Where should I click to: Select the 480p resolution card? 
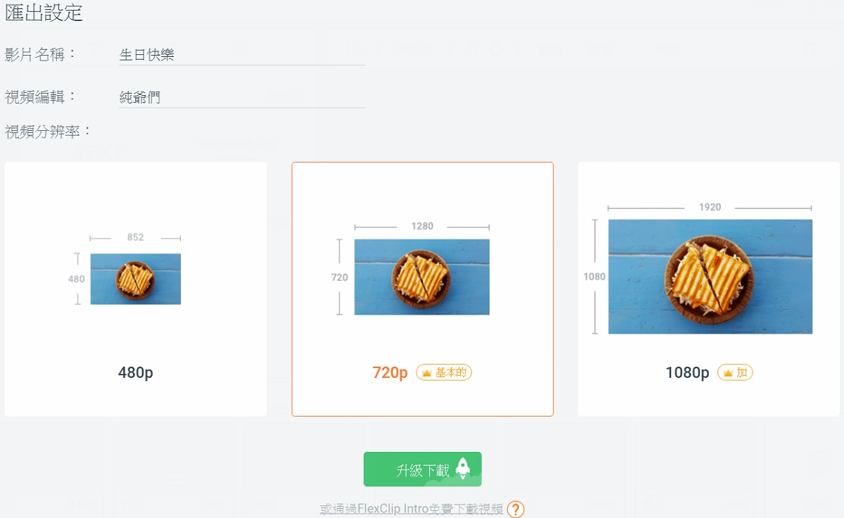(136, 289)
